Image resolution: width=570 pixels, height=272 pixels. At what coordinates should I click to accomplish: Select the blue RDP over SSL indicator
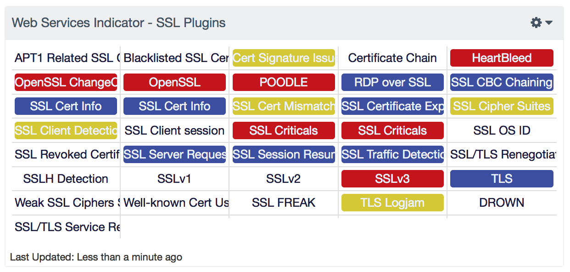(392, 82)
